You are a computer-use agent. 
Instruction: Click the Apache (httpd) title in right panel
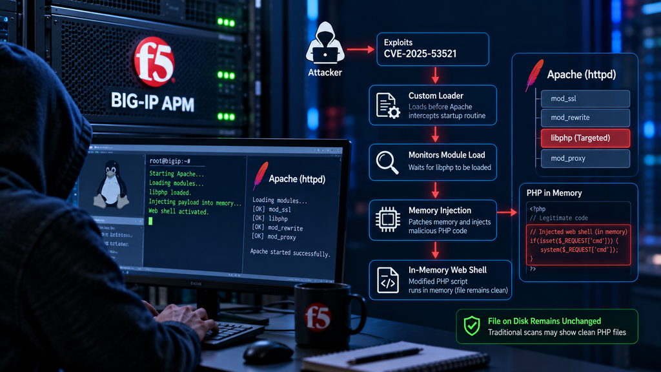pyautogui.click(x=582, y=75)
